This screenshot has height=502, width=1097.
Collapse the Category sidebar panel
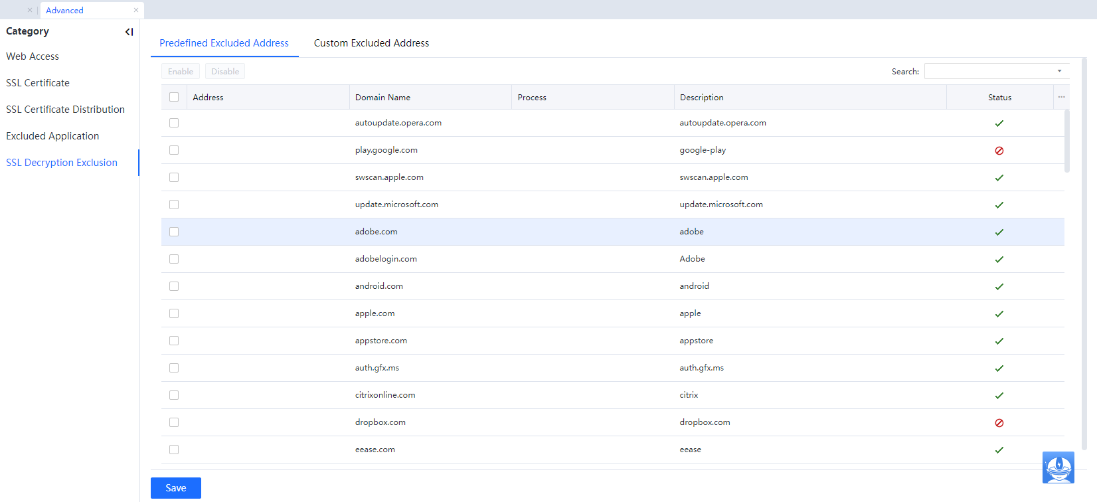[x=129, y=32]
